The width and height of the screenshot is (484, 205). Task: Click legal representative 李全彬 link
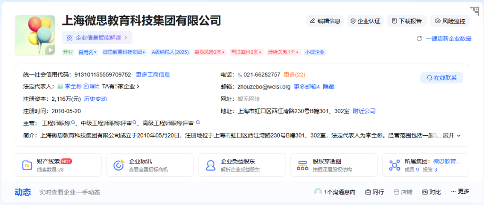pyautogui.click(x=73, y=87)
